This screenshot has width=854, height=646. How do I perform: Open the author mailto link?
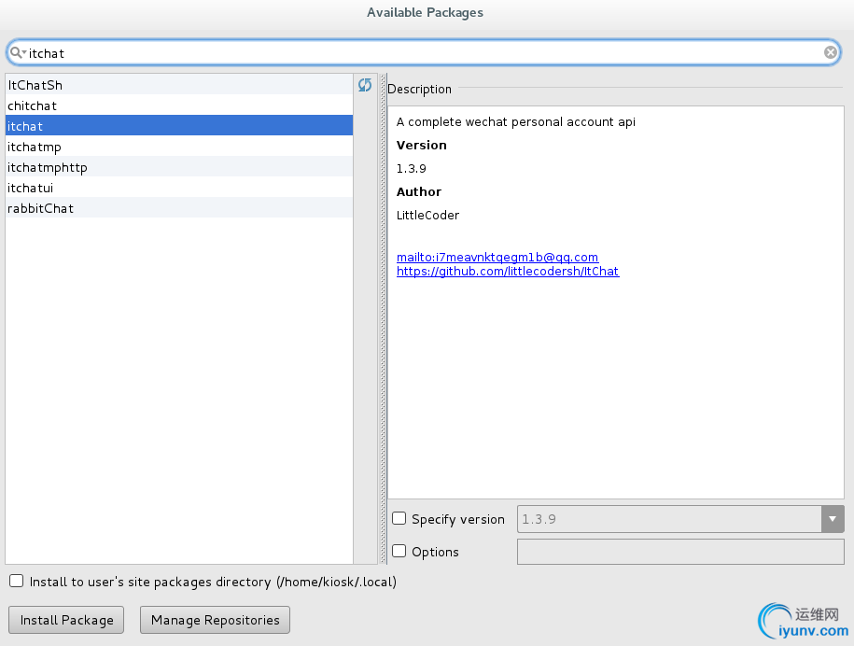click(x=497, y=257)
